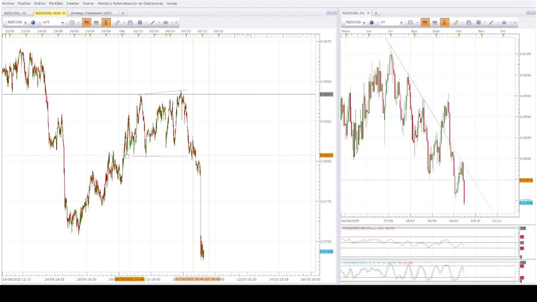Click chart style icon in m15 chart toolbar
The height and width of the screenshot is (302, 537).
72,23
